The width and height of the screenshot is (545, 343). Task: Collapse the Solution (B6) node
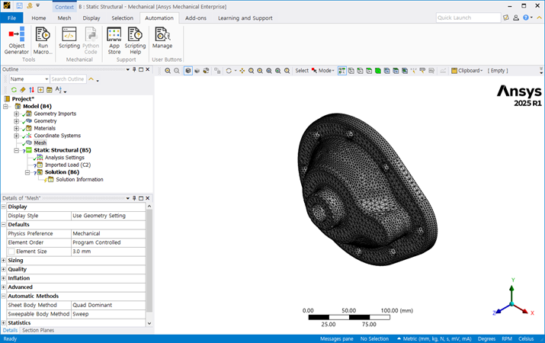click(27, 172)
